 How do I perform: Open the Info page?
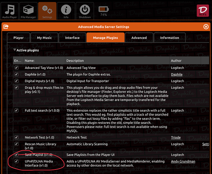click(66, 11)
